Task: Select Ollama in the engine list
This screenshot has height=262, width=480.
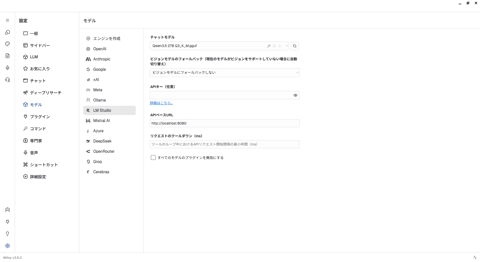Action: tap(99, 100)
